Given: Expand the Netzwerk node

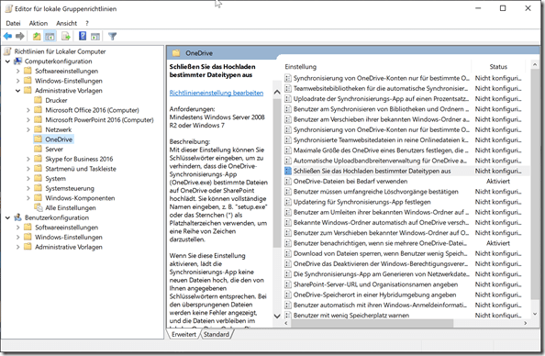Looking at the screenshot, I should (28, 129).
